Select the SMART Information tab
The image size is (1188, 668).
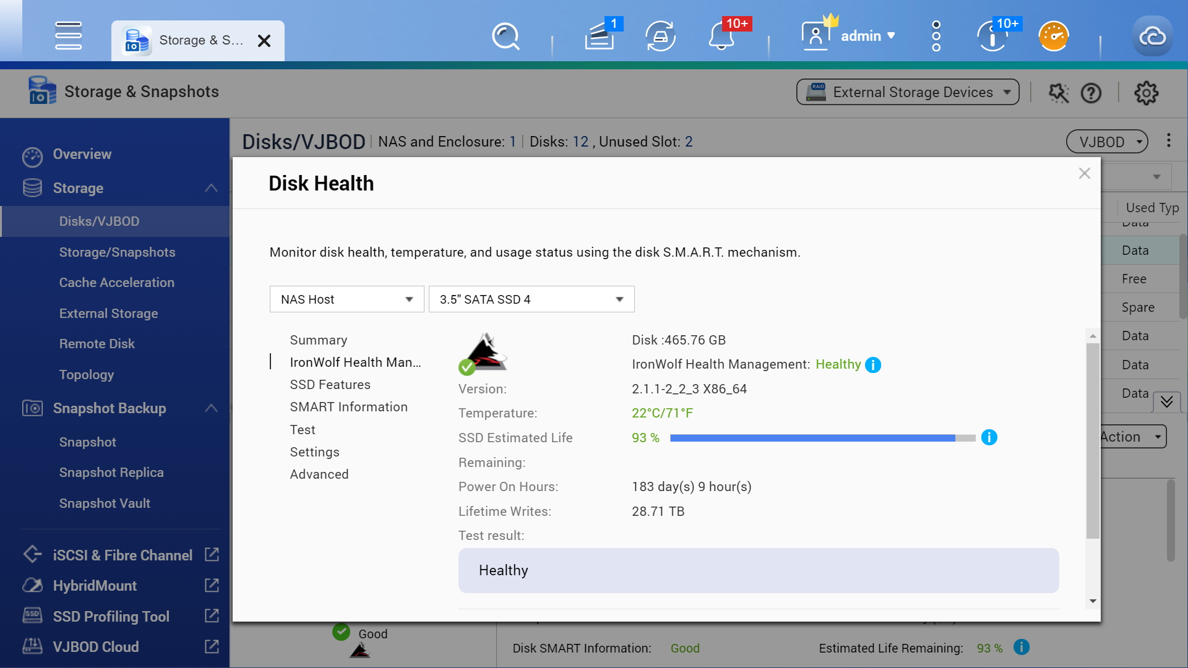349,406
